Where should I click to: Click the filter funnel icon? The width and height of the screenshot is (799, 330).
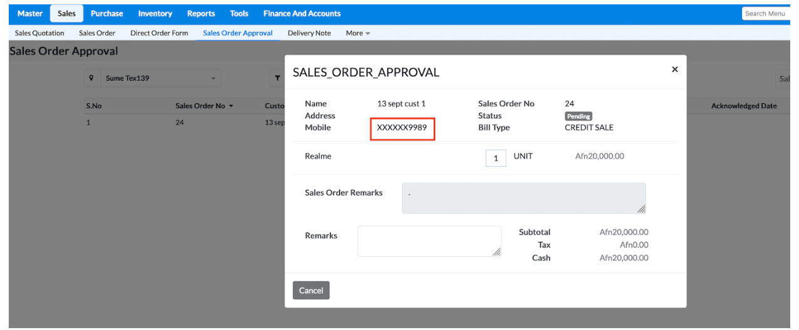click(x=277, y=78)
